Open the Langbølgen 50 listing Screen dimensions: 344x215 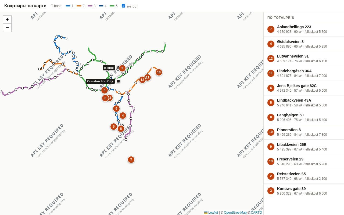(304, 117)
